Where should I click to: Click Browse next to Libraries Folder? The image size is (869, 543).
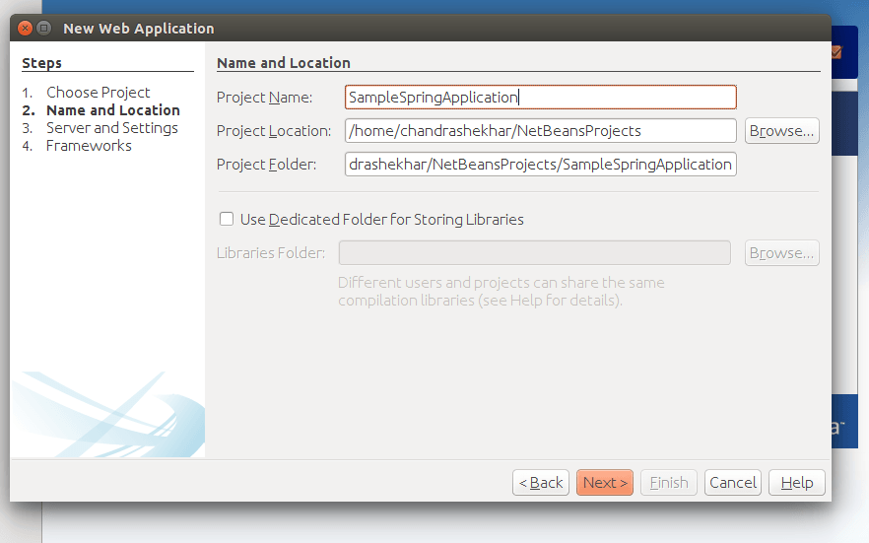(x=781, y=253)
